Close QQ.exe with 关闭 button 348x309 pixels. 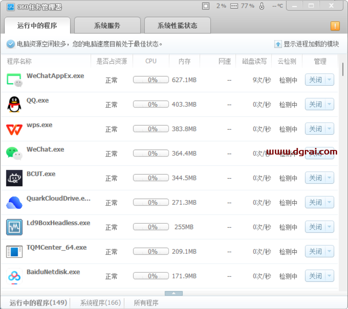coord(315,104)
